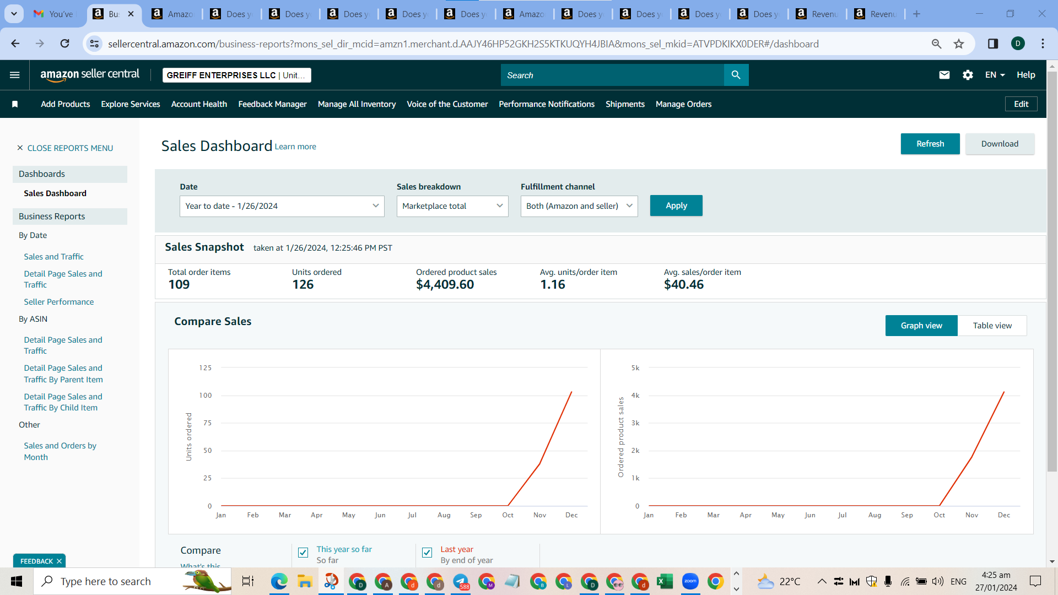Viewport: 1058px width, 595px height.
Task: Open Sales and Orders by Month link
Action: pyautogui.click(x=60, y=451)
